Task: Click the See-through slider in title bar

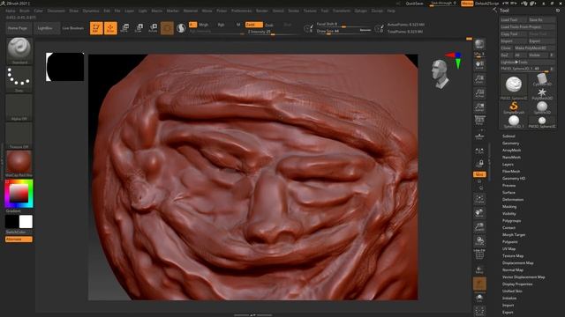Action: click(443, 4)
